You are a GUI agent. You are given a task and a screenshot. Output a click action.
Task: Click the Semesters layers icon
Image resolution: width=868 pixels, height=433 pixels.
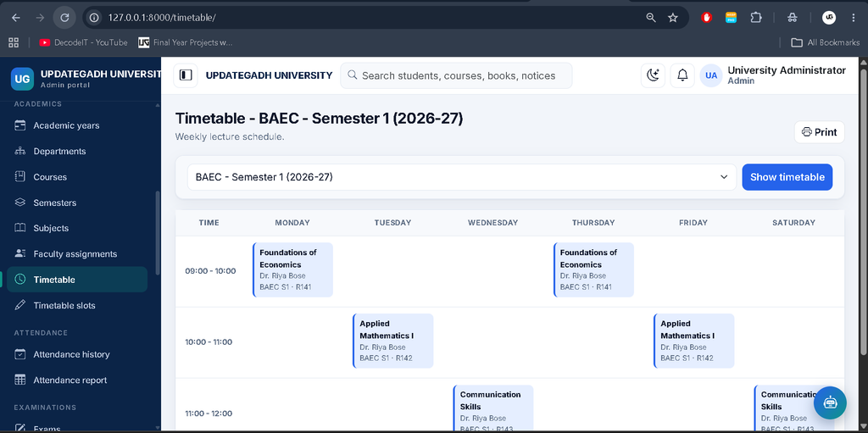pos(20,203)
